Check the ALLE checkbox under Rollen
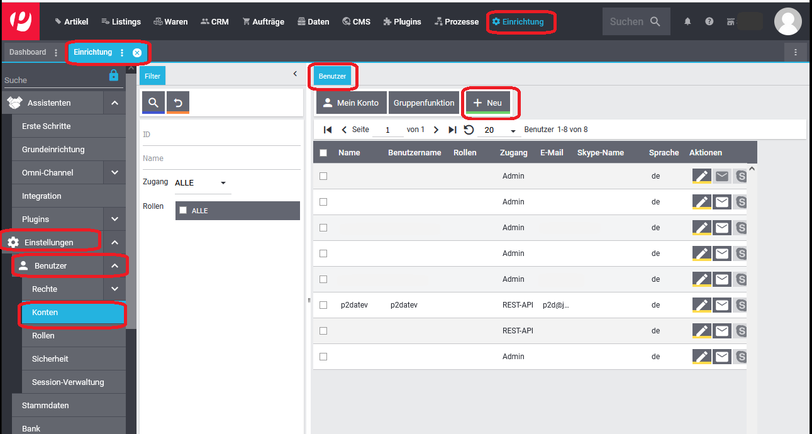 (x=183, y=211)
